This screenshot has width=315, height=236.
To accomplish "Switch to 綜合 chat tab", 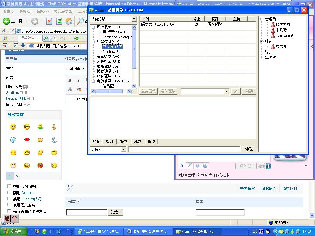I will 96,141.
